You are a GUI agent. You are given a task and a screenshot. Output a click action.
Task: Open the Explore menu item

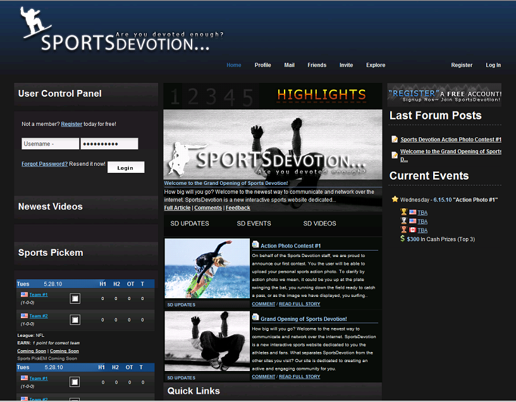point(375,65)
